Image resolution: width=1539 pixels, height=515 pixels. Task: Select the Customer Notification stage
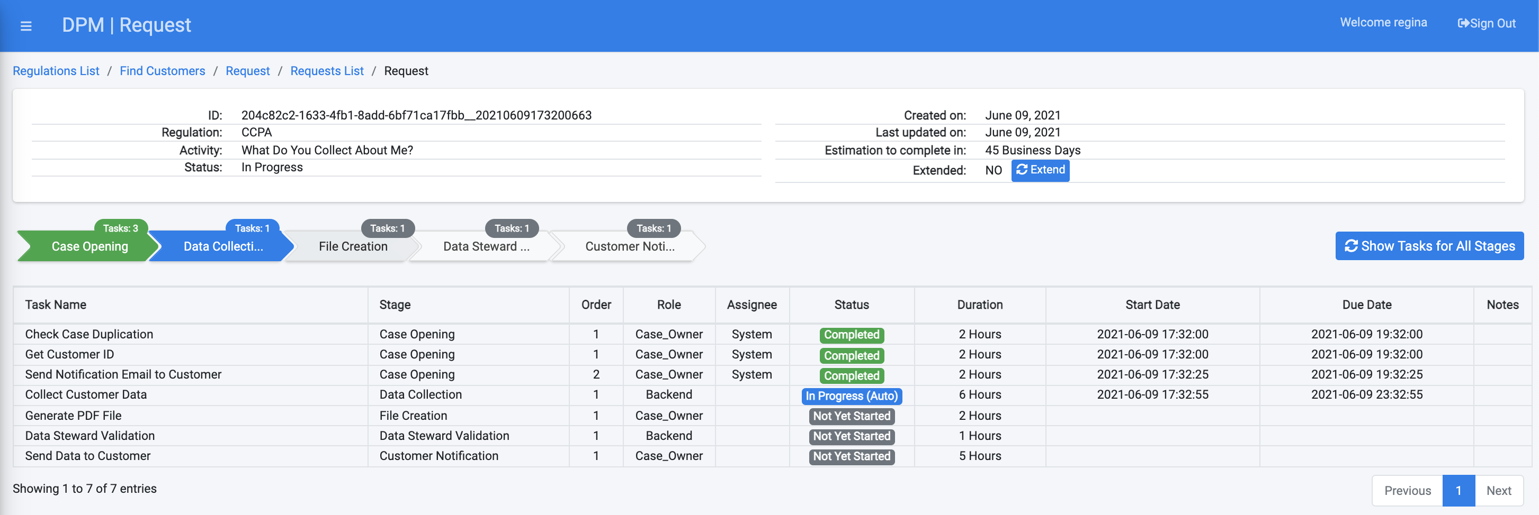629,246
